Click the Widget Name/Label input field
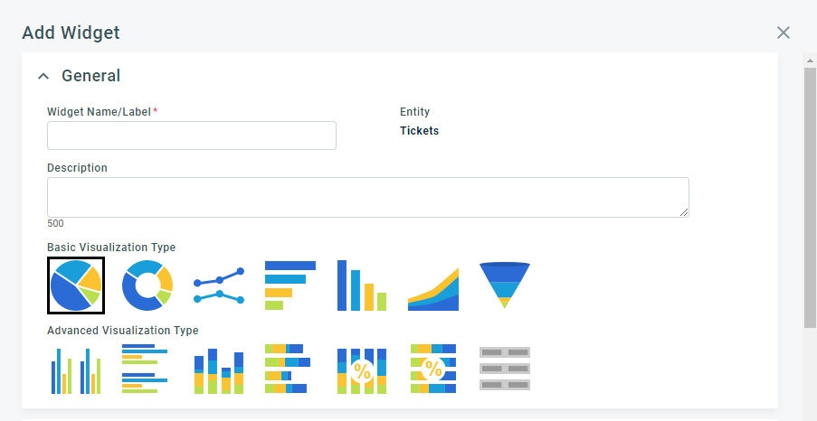The image size is (817, 421). pyautogui.click(x=192, y=136)
